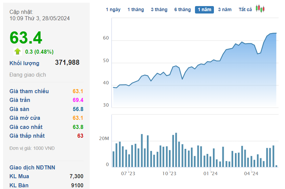This screenshot has height=189, width=285.
Task: Click the Khối lượng label
Action: [24, 63]
